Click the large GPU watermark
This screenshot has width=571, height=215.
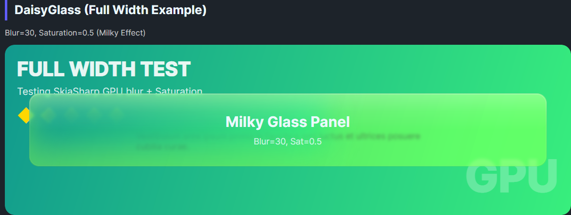pos(511,178)
